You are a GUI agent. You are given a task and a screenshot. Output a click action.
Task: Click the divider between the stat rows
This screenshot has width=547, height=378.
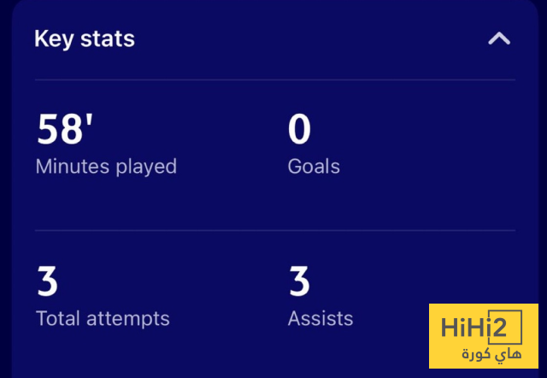coord(274,230)
